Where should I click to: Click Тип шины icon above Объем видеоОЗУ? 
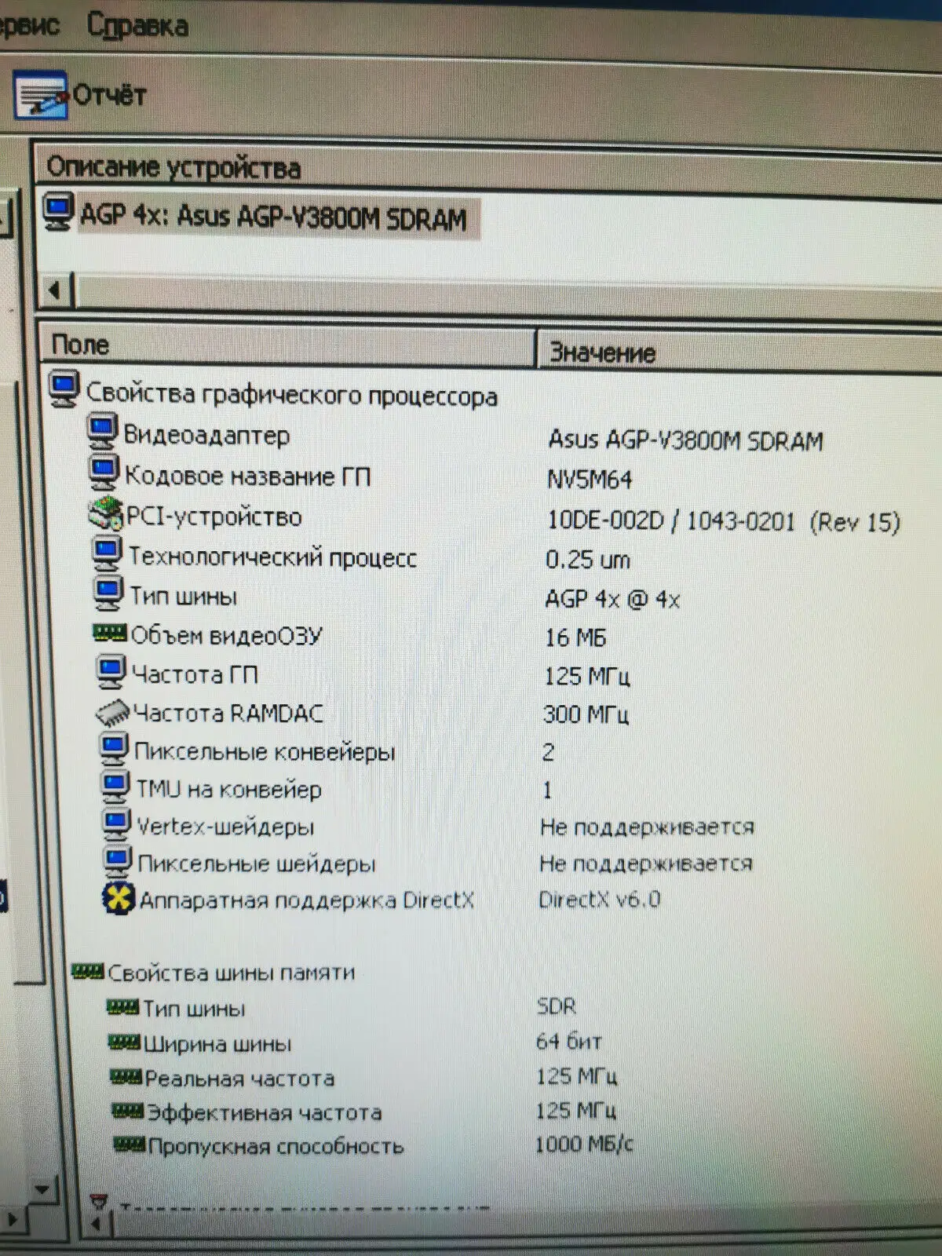click(x=109, y=593)
